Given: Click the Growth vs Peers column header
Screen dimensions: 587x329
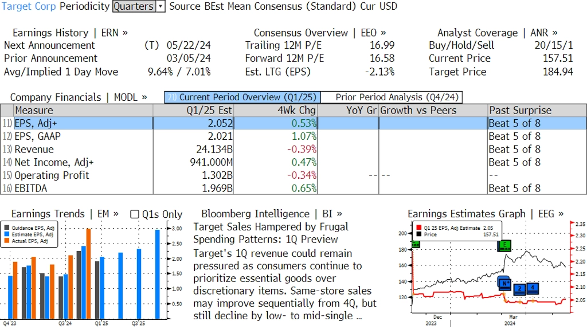Looking at the screenshot, I should coord(433,111).
